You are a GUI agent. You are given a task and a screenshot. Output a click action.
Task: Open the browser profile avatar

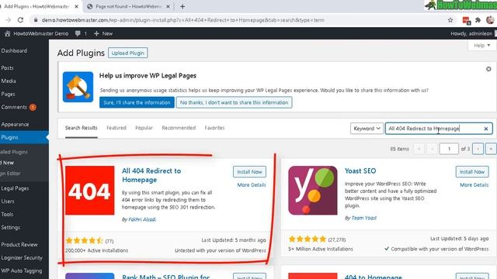pos(490,20)
